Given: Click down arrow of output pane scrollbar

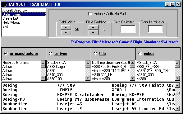Looking at the screenshot, I should [177, 108].
